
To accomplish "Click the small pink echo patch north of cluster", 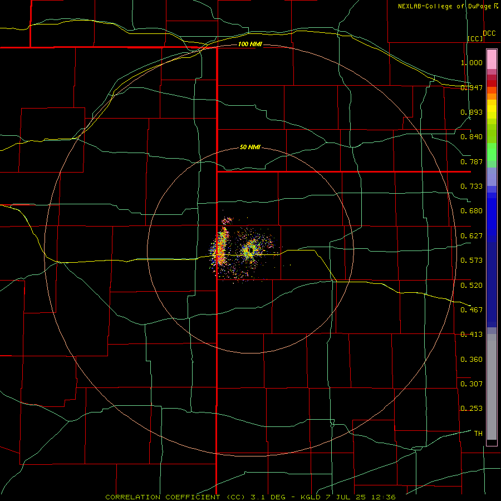I will (228, 220).
